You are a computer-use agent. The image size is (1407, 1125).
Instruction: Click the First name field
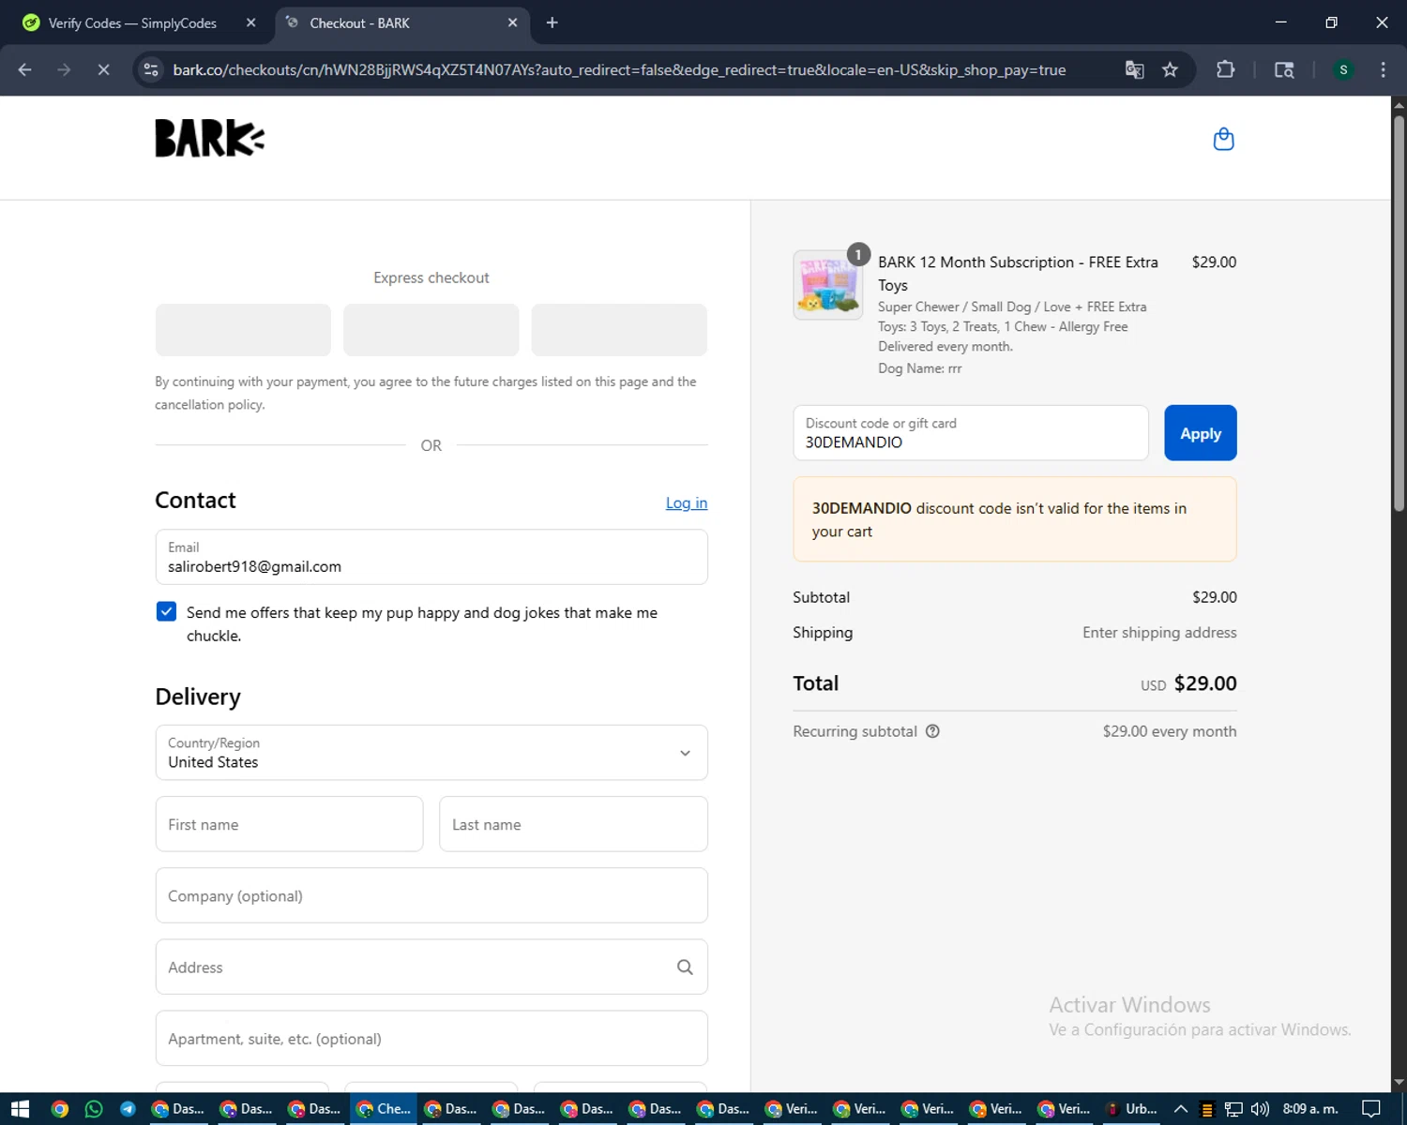[x=289, y=824]
